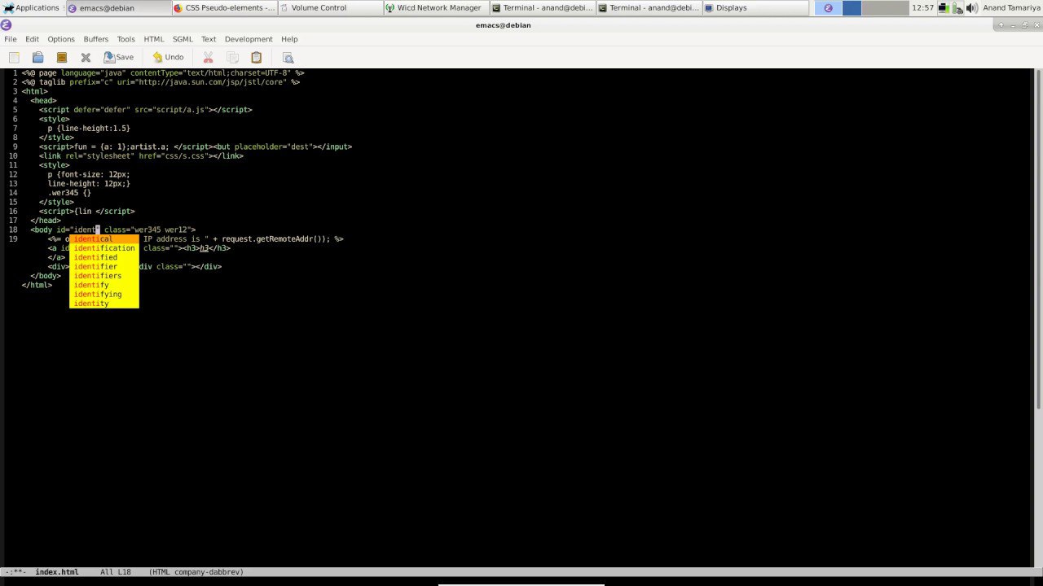Viewport: 1043px width, 586px height.
Task: Choose 'identical' completion candidate
Action: 104,239
